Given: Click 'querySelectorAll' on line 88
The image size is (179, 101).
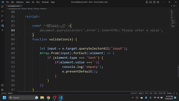Looking at the screenshot, I should point(94,49).
